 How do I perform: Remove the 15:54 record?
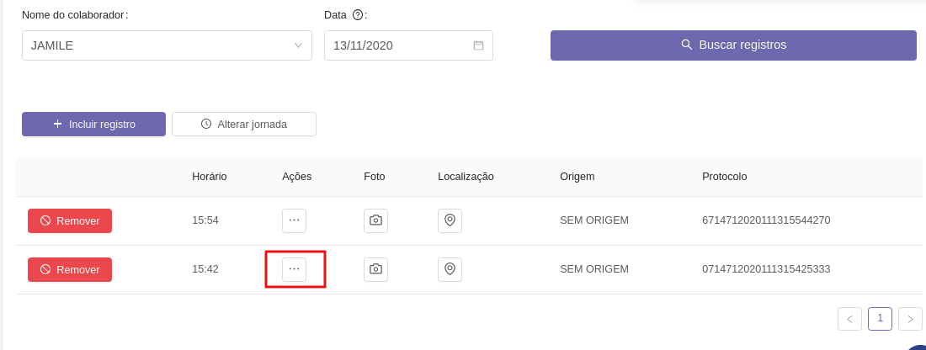70,220
